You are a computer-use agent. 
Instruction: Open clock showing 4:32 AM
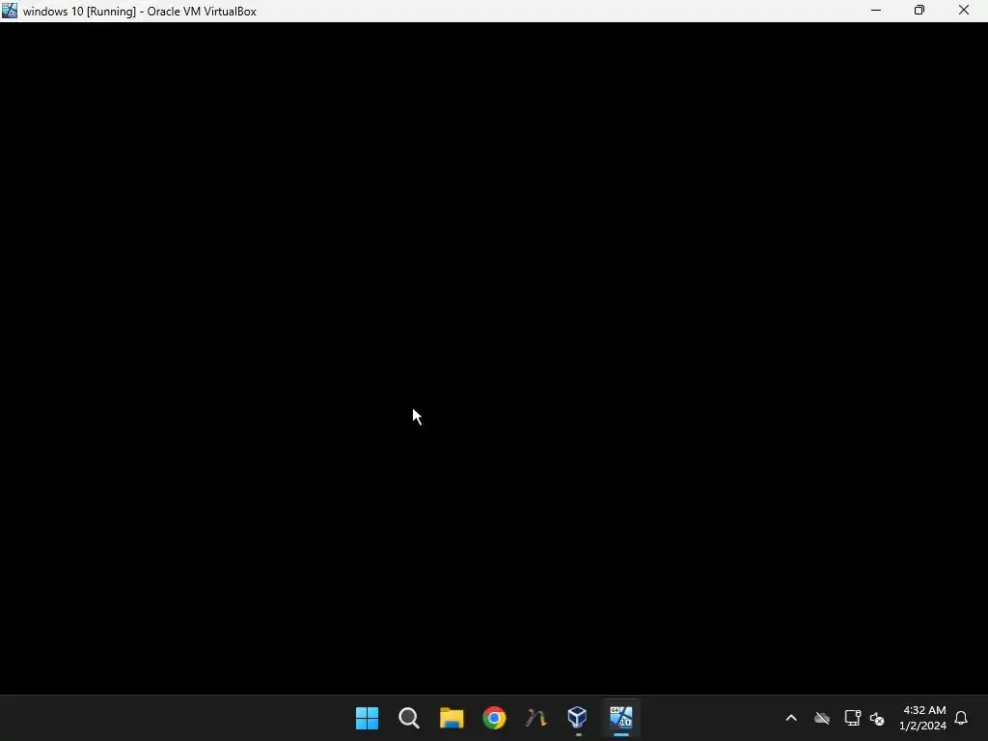(923, 710)
